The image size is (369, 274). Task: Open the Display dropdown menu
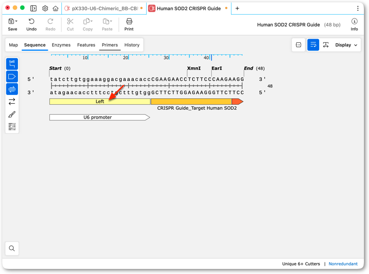[346, 45]
